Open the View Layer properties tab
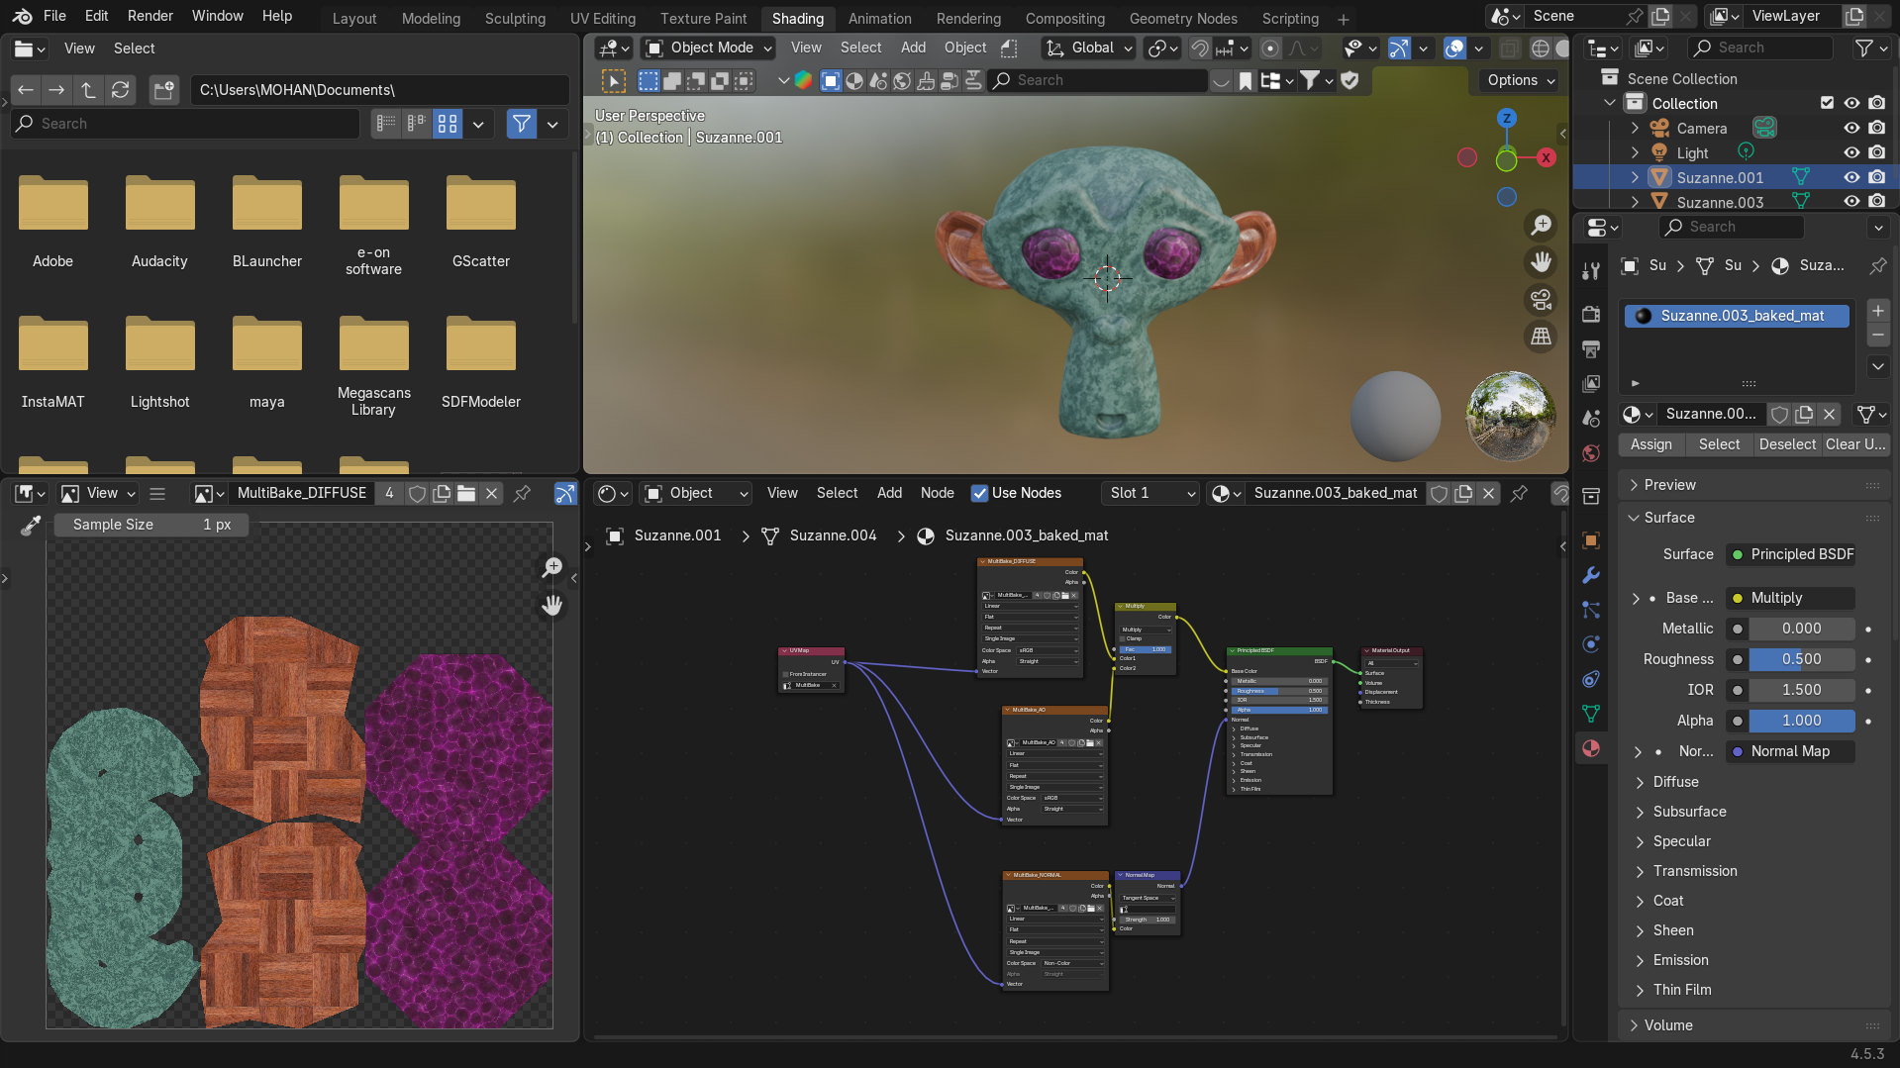 point(1591,383)
